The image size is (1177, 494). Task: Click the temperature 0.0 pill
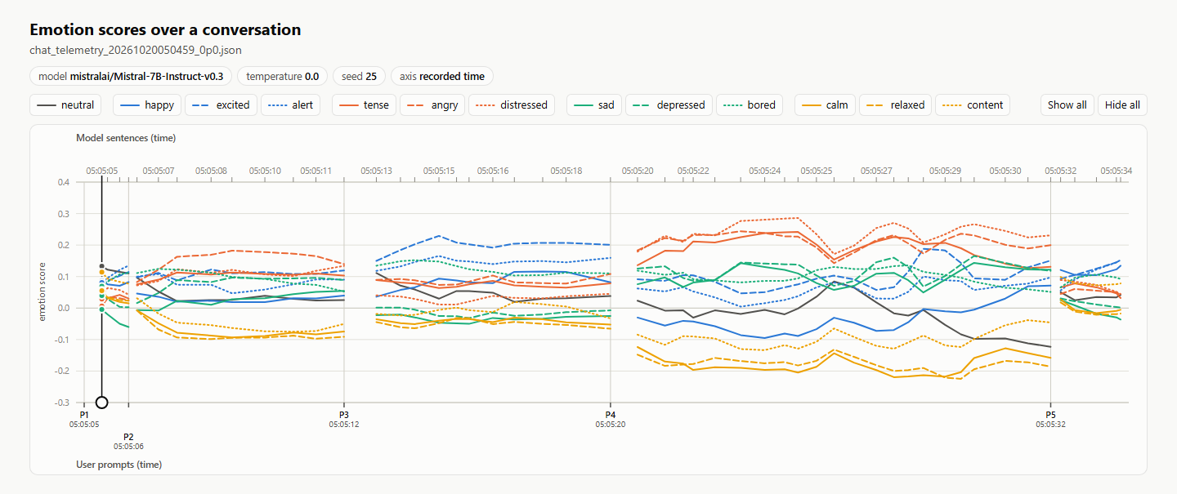tap(283, 77)
